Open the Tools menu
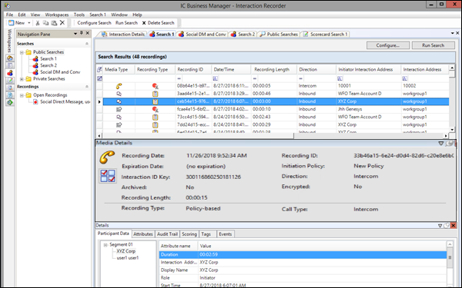 (79, 15)
